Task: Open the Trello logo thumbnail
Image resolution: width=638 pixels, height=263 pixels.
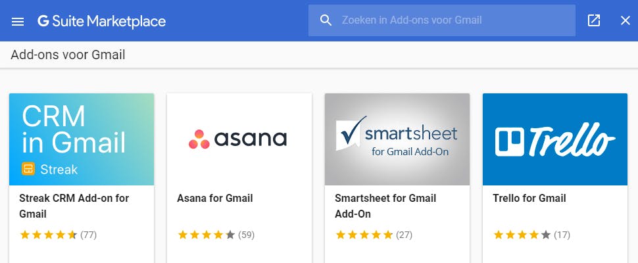Action: click(554, 139)
